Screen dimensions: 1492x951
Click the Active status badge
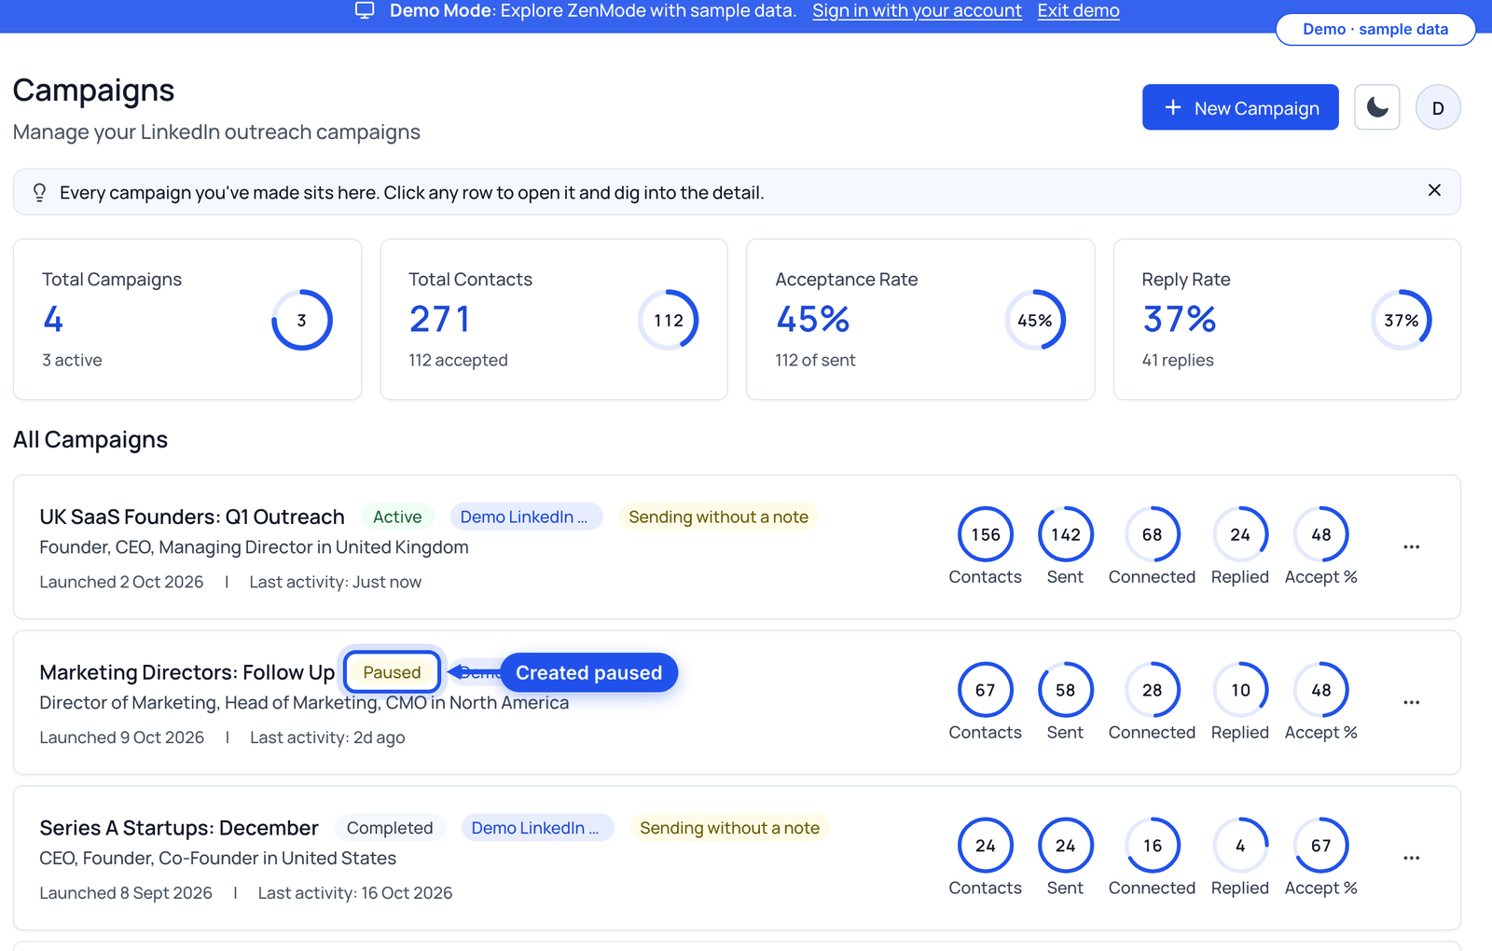tap(397, 517)
